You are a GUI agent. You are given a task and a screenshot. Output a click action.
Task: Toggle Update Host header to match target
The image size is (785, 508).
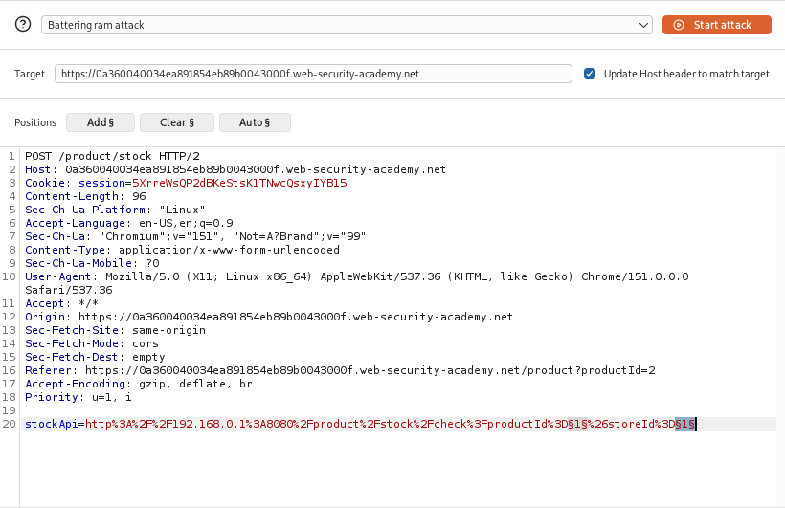[x=590, y=74]
